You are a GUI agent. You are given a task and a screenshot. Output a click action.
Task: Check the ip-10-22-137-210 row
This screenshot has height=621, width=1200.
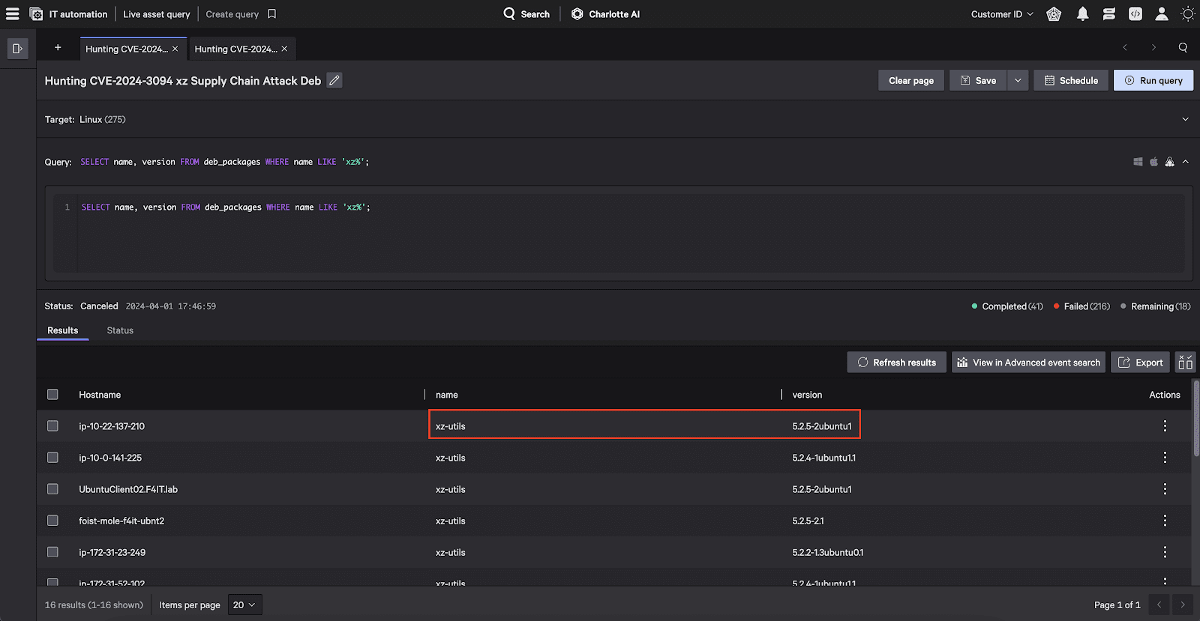[x=52, y=425]
